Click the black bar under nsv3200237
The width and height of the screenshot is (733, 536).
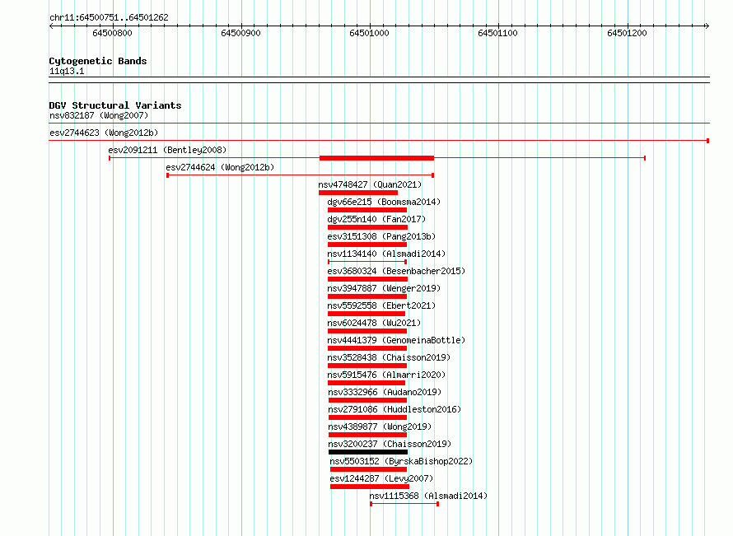pyautogui.click(x=368, y=452)
